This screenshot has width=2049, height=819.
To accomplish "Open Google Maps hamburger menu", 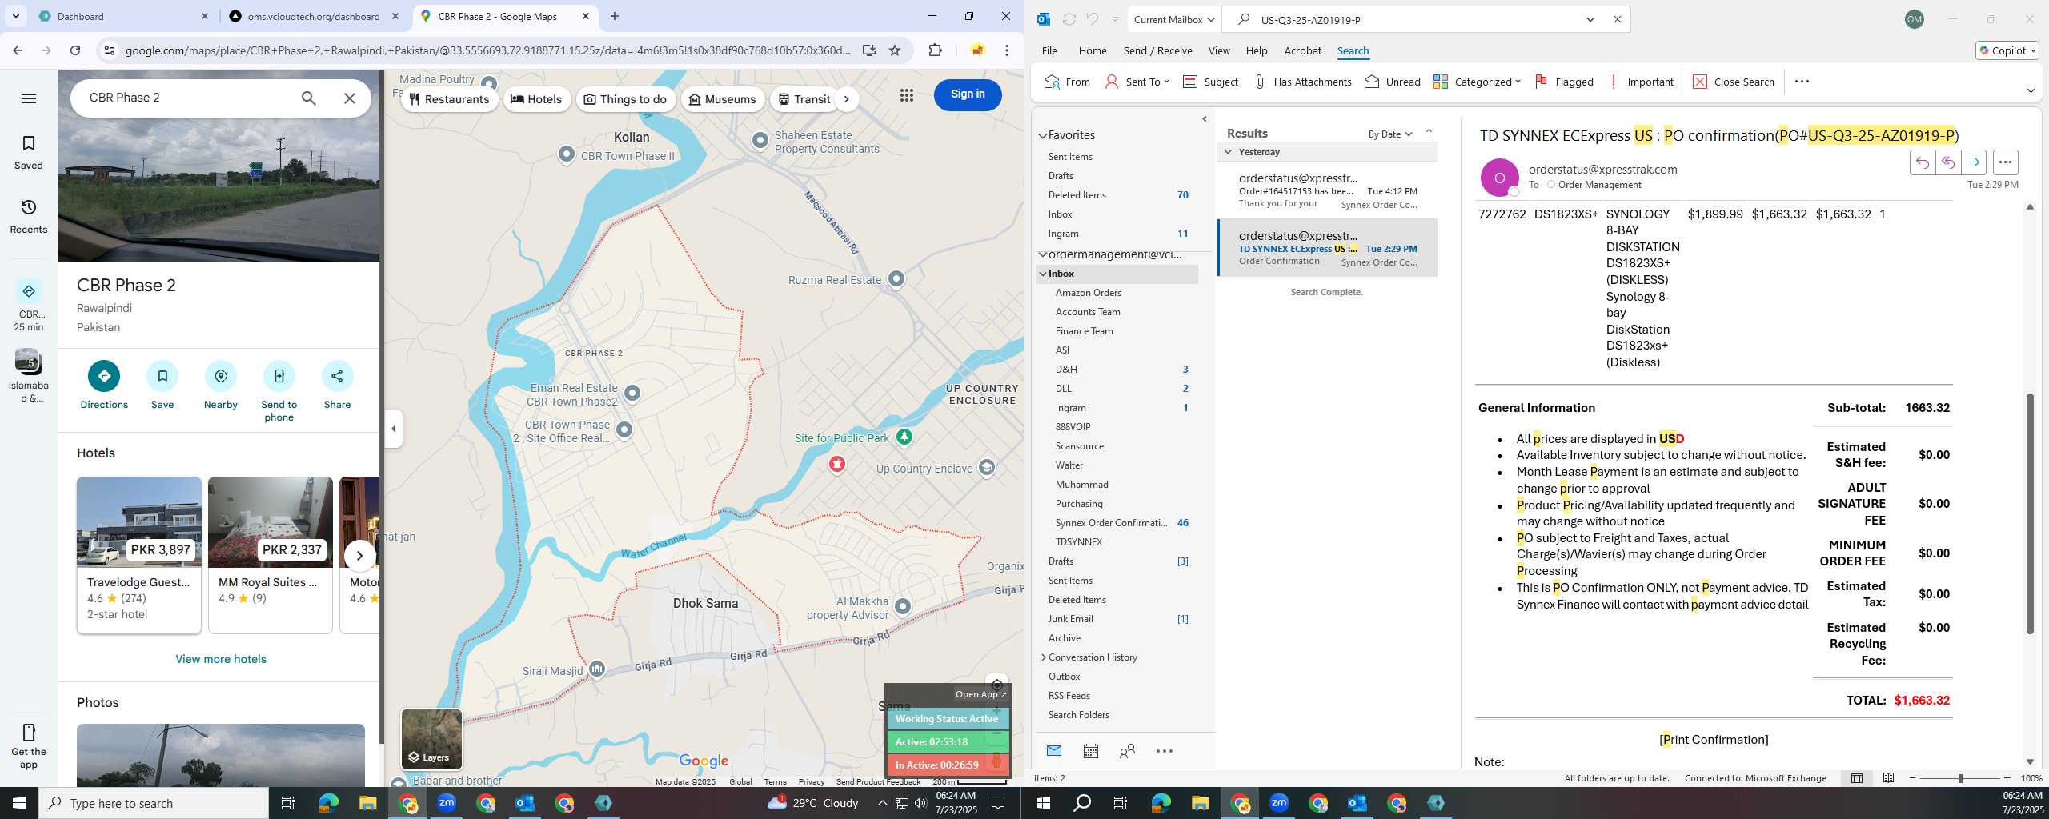I will 29,98.
